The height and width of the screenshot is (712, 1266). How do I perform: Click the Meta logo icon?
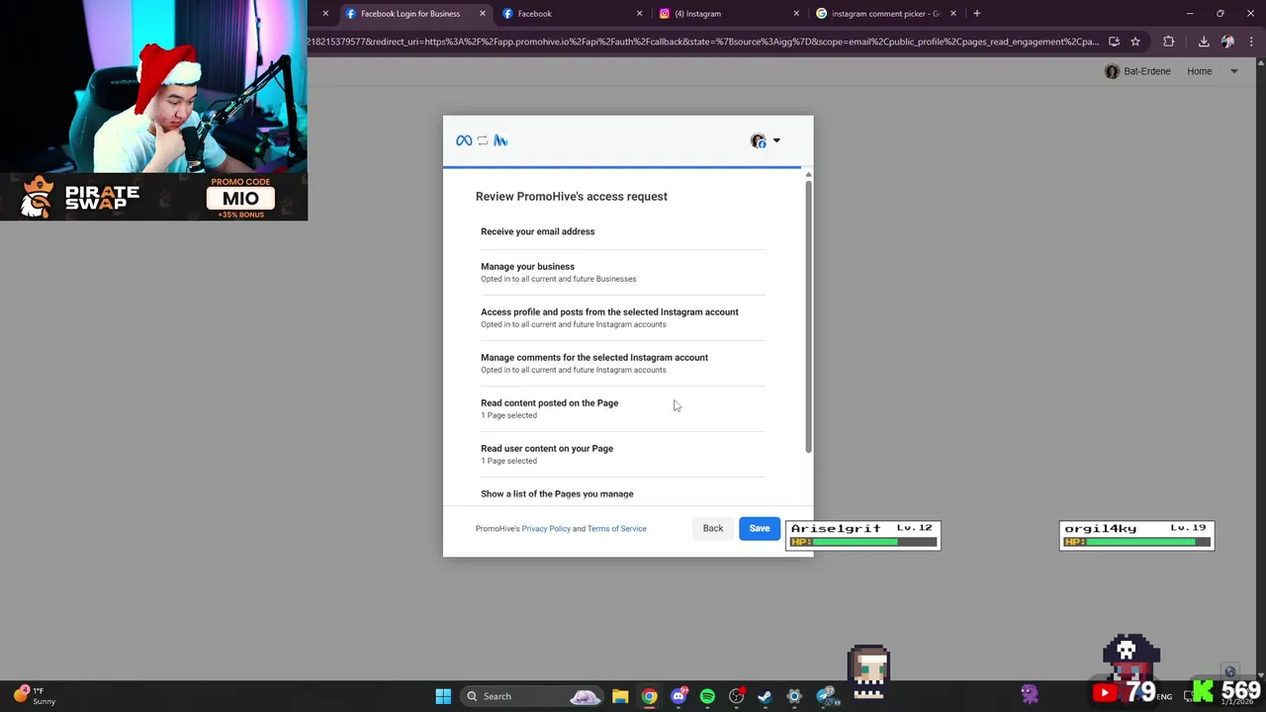coord(464,140)
